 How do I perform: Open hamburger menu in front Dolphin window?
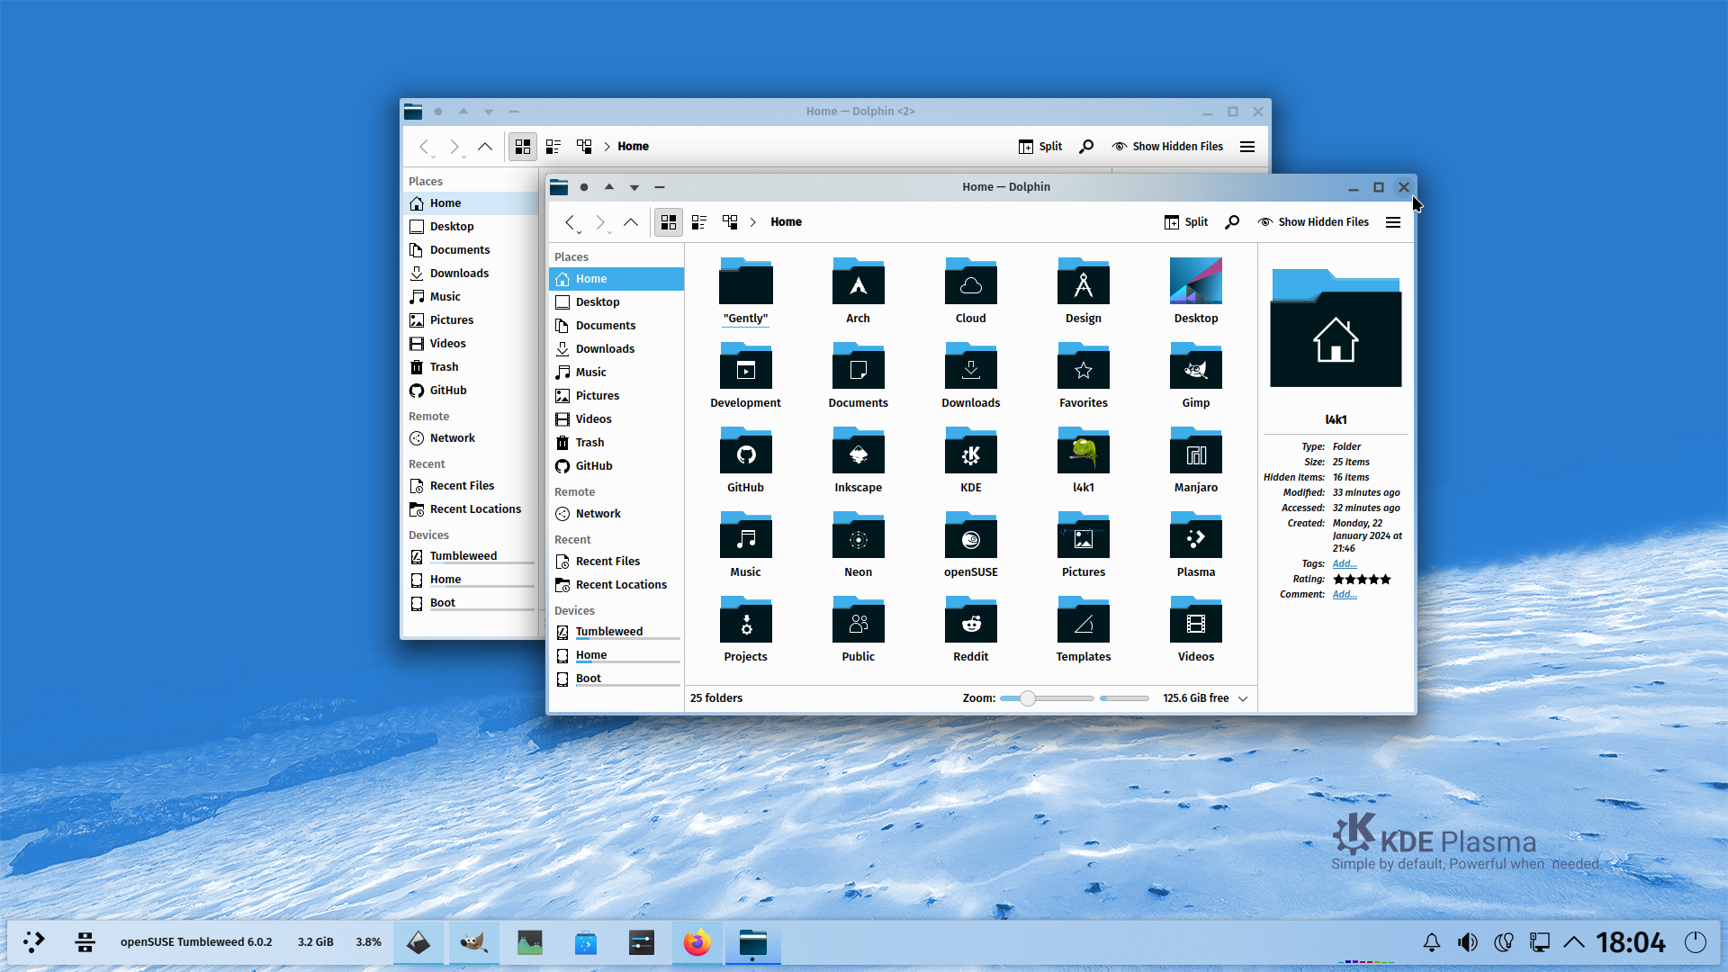tap(1393, 222)
